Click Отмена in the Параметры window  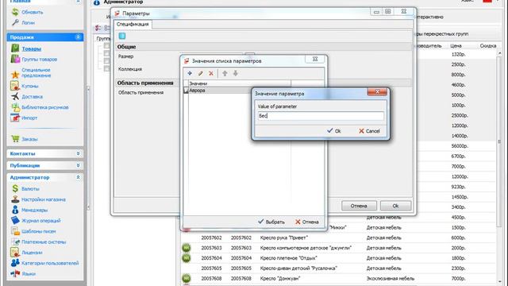tap(359, 206)
